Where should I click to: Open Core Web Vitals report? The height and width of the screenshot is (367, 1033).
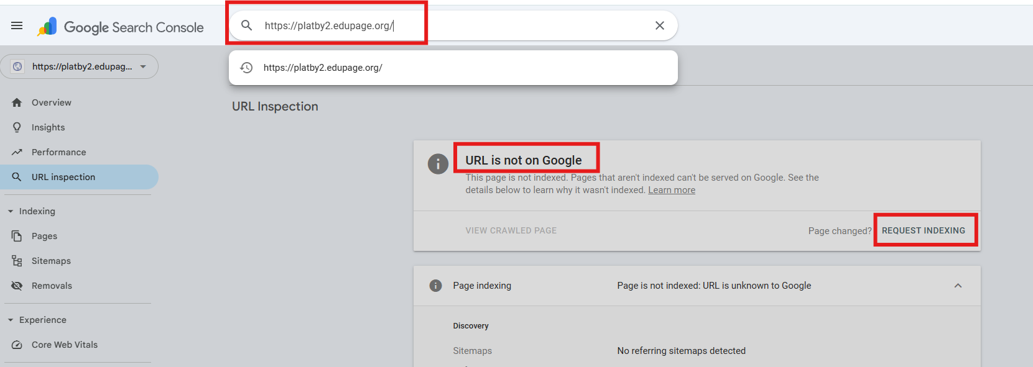point(64,345)
